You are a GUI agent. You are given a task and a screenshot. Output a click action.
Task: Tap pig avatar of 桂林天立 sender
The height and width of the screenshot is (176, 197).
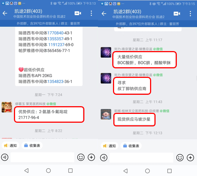tap(106, 114)
